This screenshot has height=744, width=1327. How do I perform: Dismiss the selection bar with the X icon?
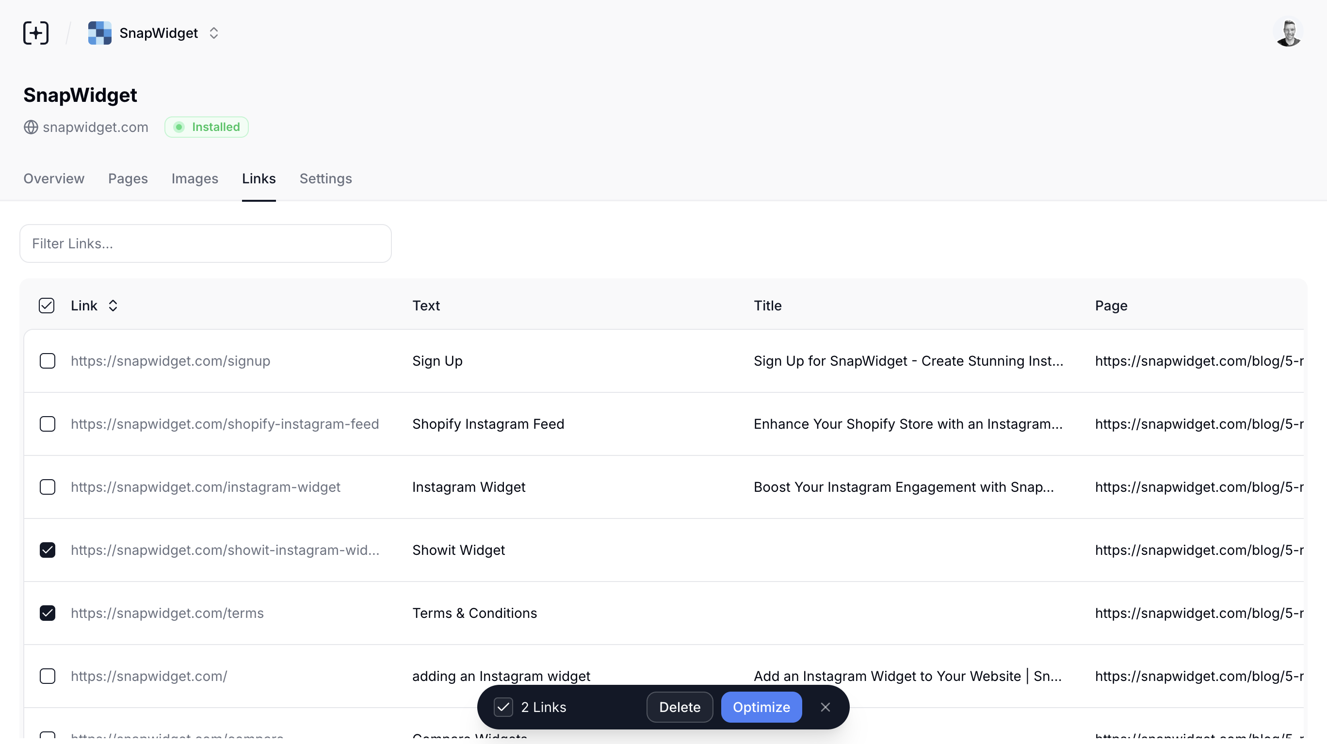(825, 707)
